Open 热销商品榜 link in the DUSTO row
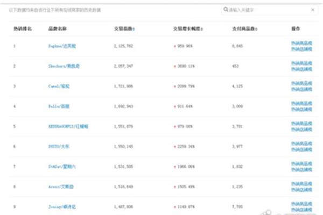The image size is (323, 215). point(301,144)
